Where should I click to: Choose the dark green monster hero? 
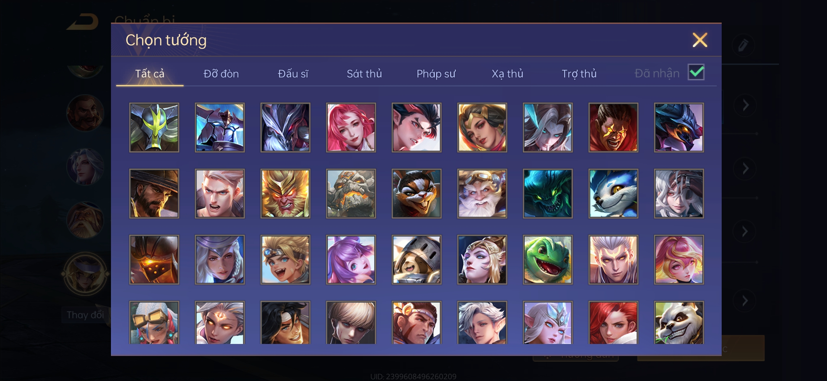[547, 193]
